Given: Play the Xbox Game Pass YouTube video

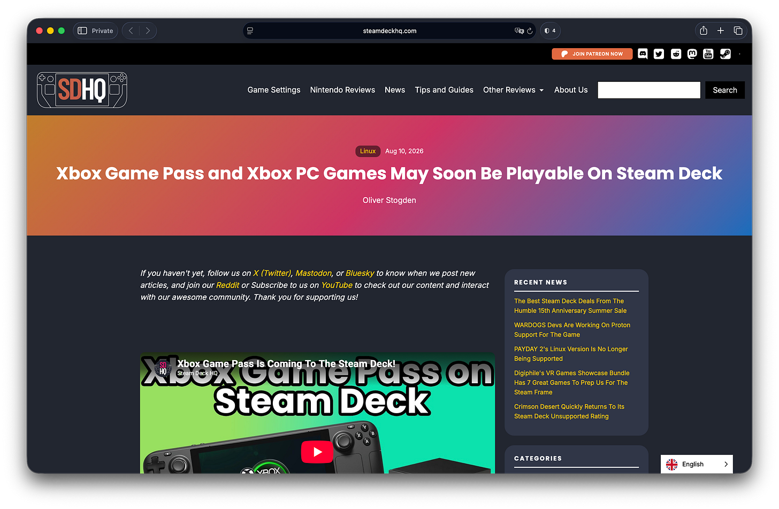Looking at the screenshot, I should click(317, 452).
